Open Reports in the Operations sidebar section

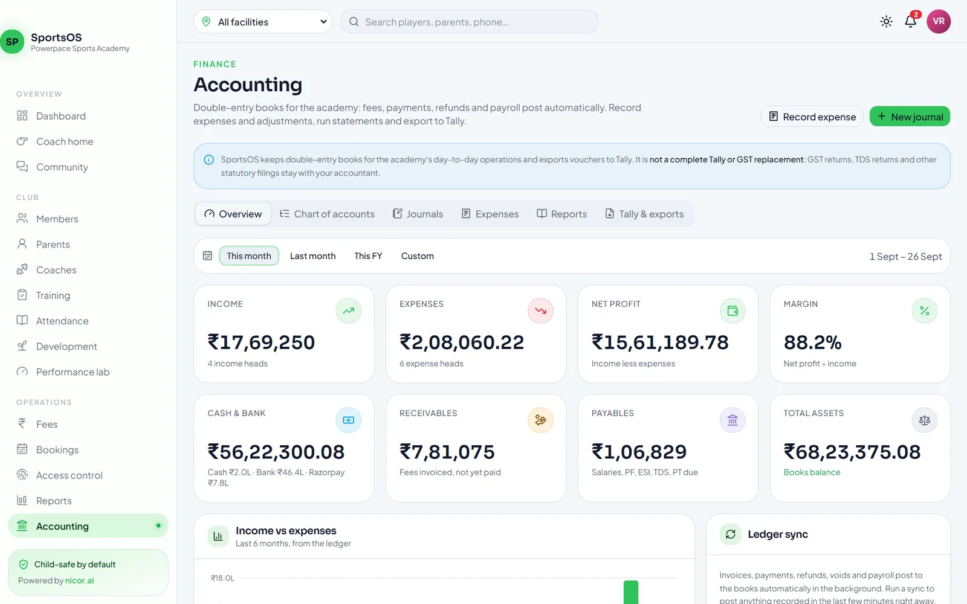point(88,501)
